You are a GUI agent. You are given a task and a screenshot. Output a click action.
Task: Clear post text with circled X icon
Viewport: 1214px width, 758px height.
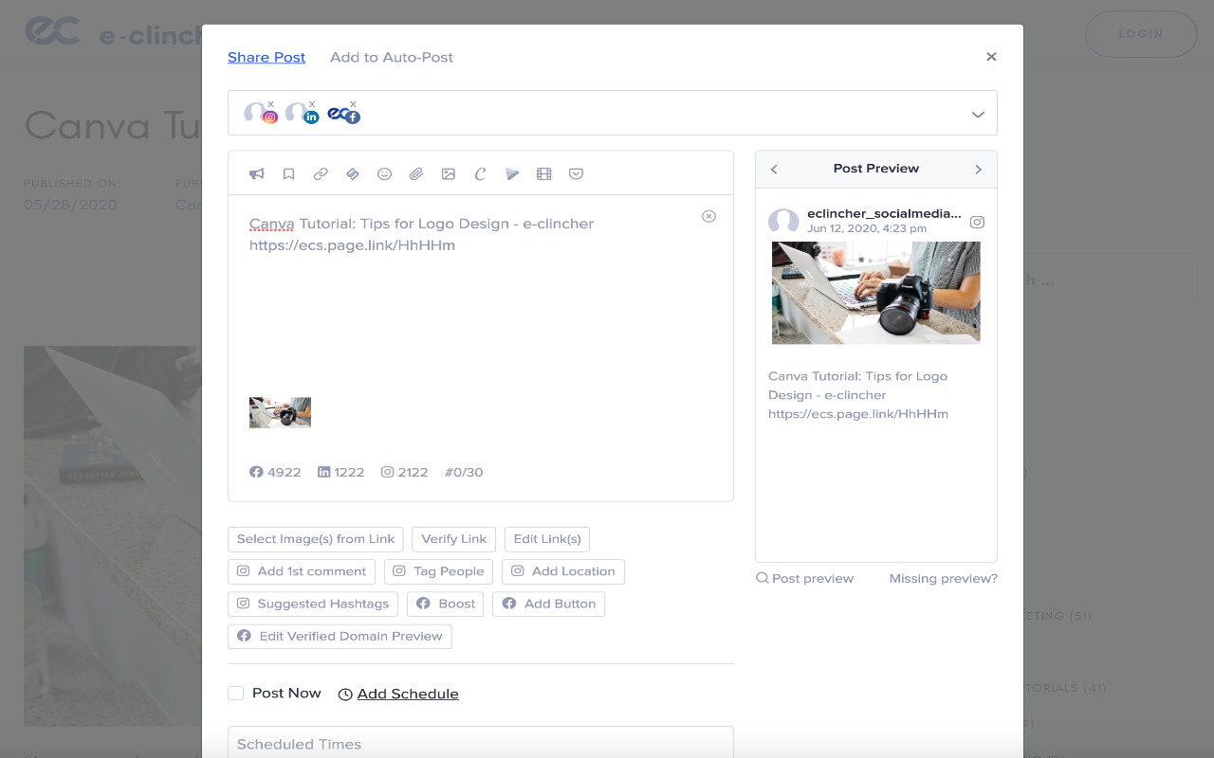708,216
